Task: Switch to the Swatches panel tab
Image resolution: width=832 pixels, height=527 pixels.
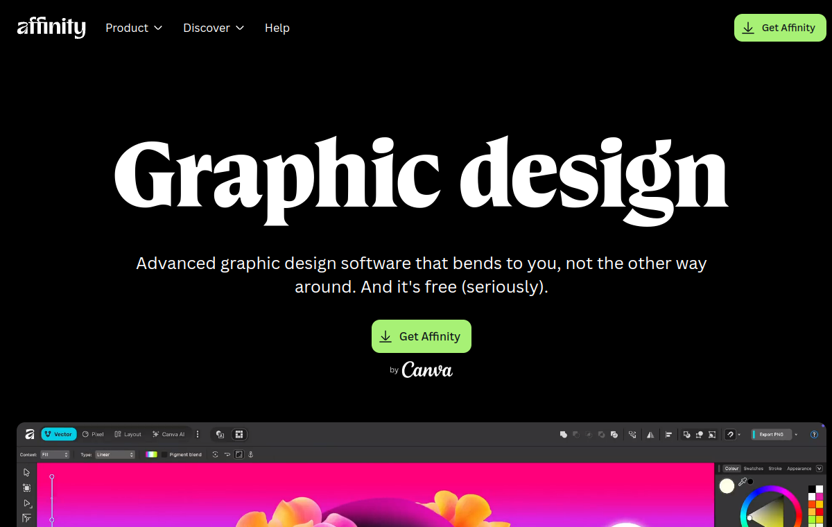Action: [754, 469]
